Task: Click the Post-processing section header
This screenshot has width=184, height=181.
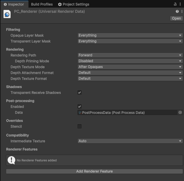Action: click(20, 101)
